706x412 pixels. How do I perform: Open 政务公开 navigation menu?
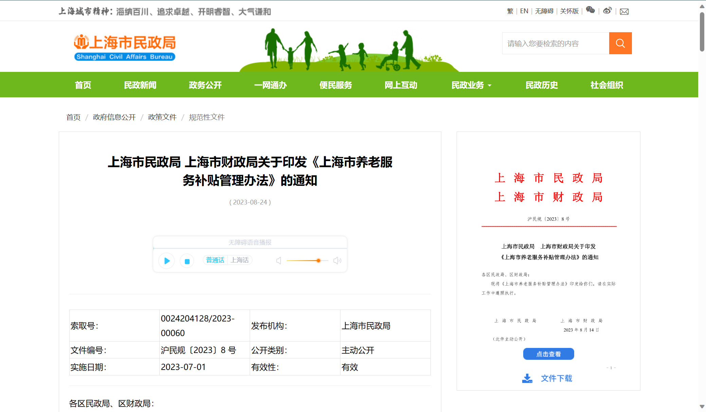click(205, 85)
